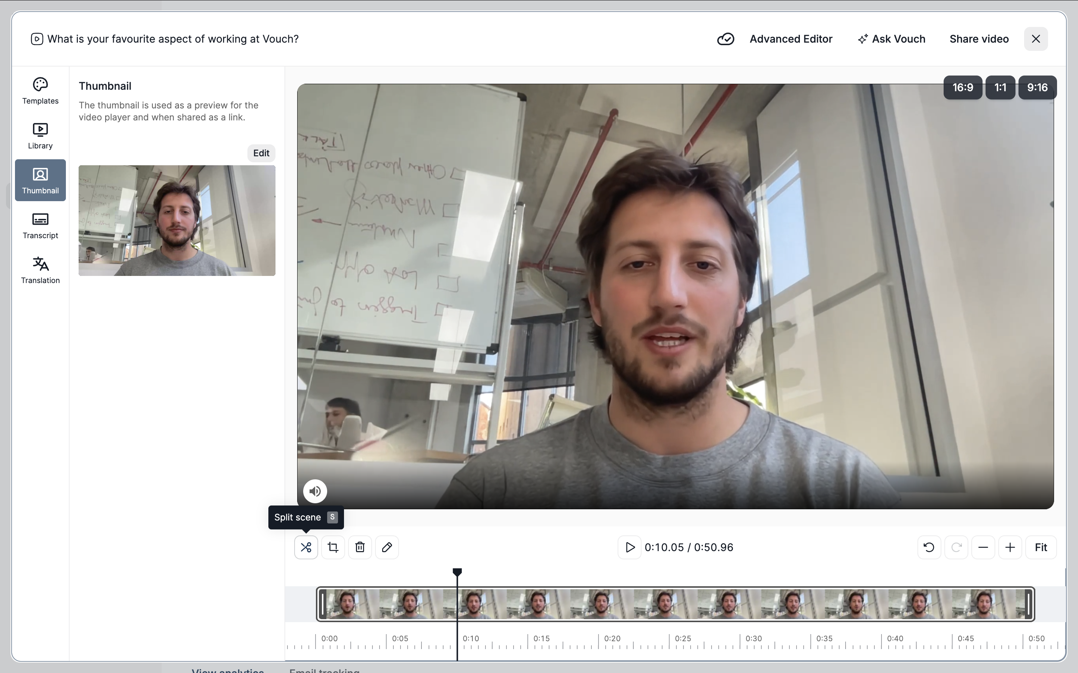Click Share video
The image size is (1078, 673).
coord(979,39)
